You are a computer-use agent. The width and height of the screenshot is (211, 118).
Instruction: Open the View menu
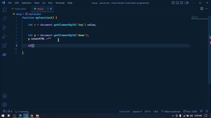37,3
